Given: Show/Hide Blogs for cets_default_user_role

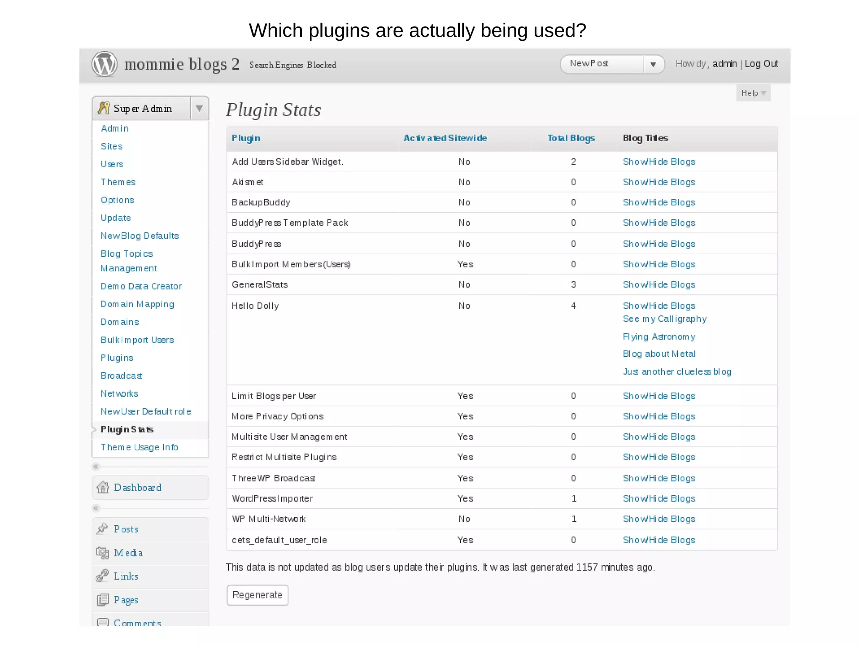Looking at the screenshot, I should coord(659,540).
